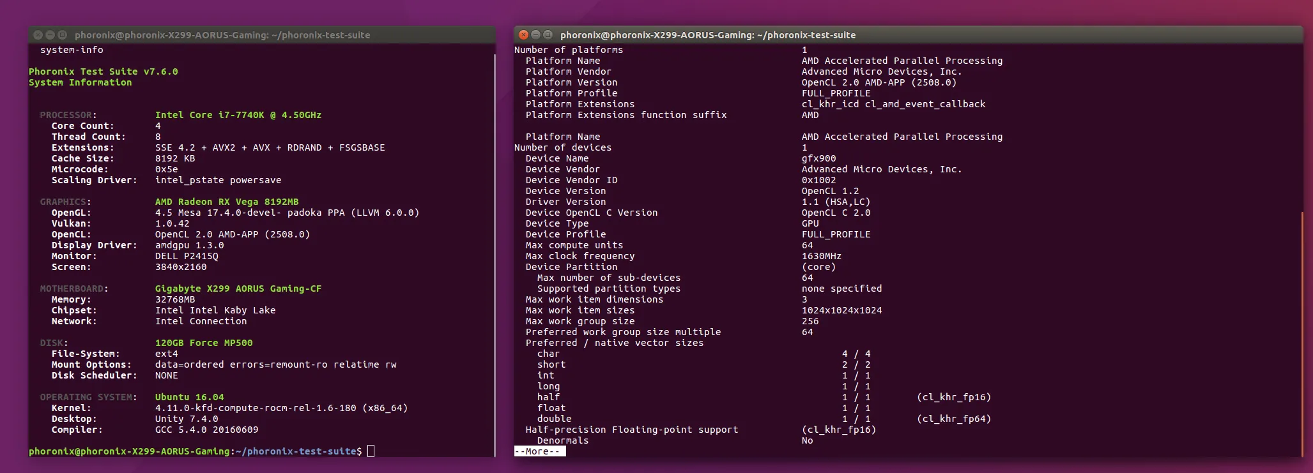Click the Phoronix Test Suite v7.6.0 heading
Image resolution: width=1313 pixels, height=473 pixels.
103,71
